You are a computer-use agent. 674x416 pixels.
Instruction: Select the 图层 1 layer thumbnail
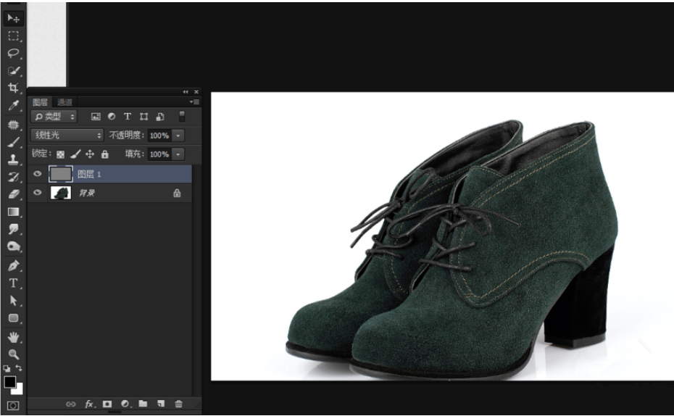[x=60, y=174]
